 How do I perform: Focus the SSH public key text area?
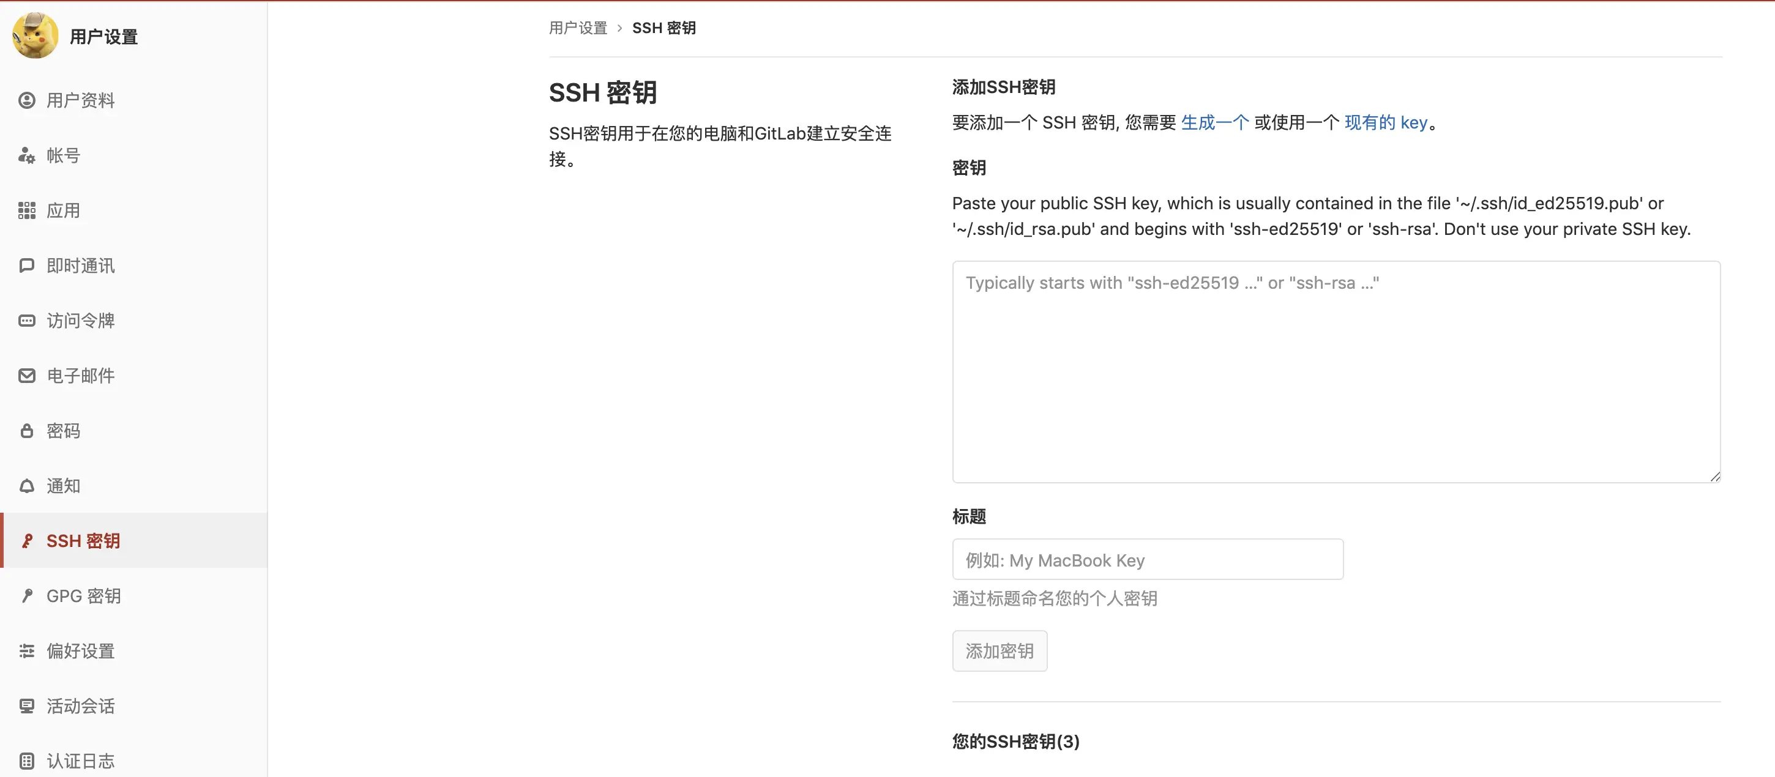coord(1336,372)
